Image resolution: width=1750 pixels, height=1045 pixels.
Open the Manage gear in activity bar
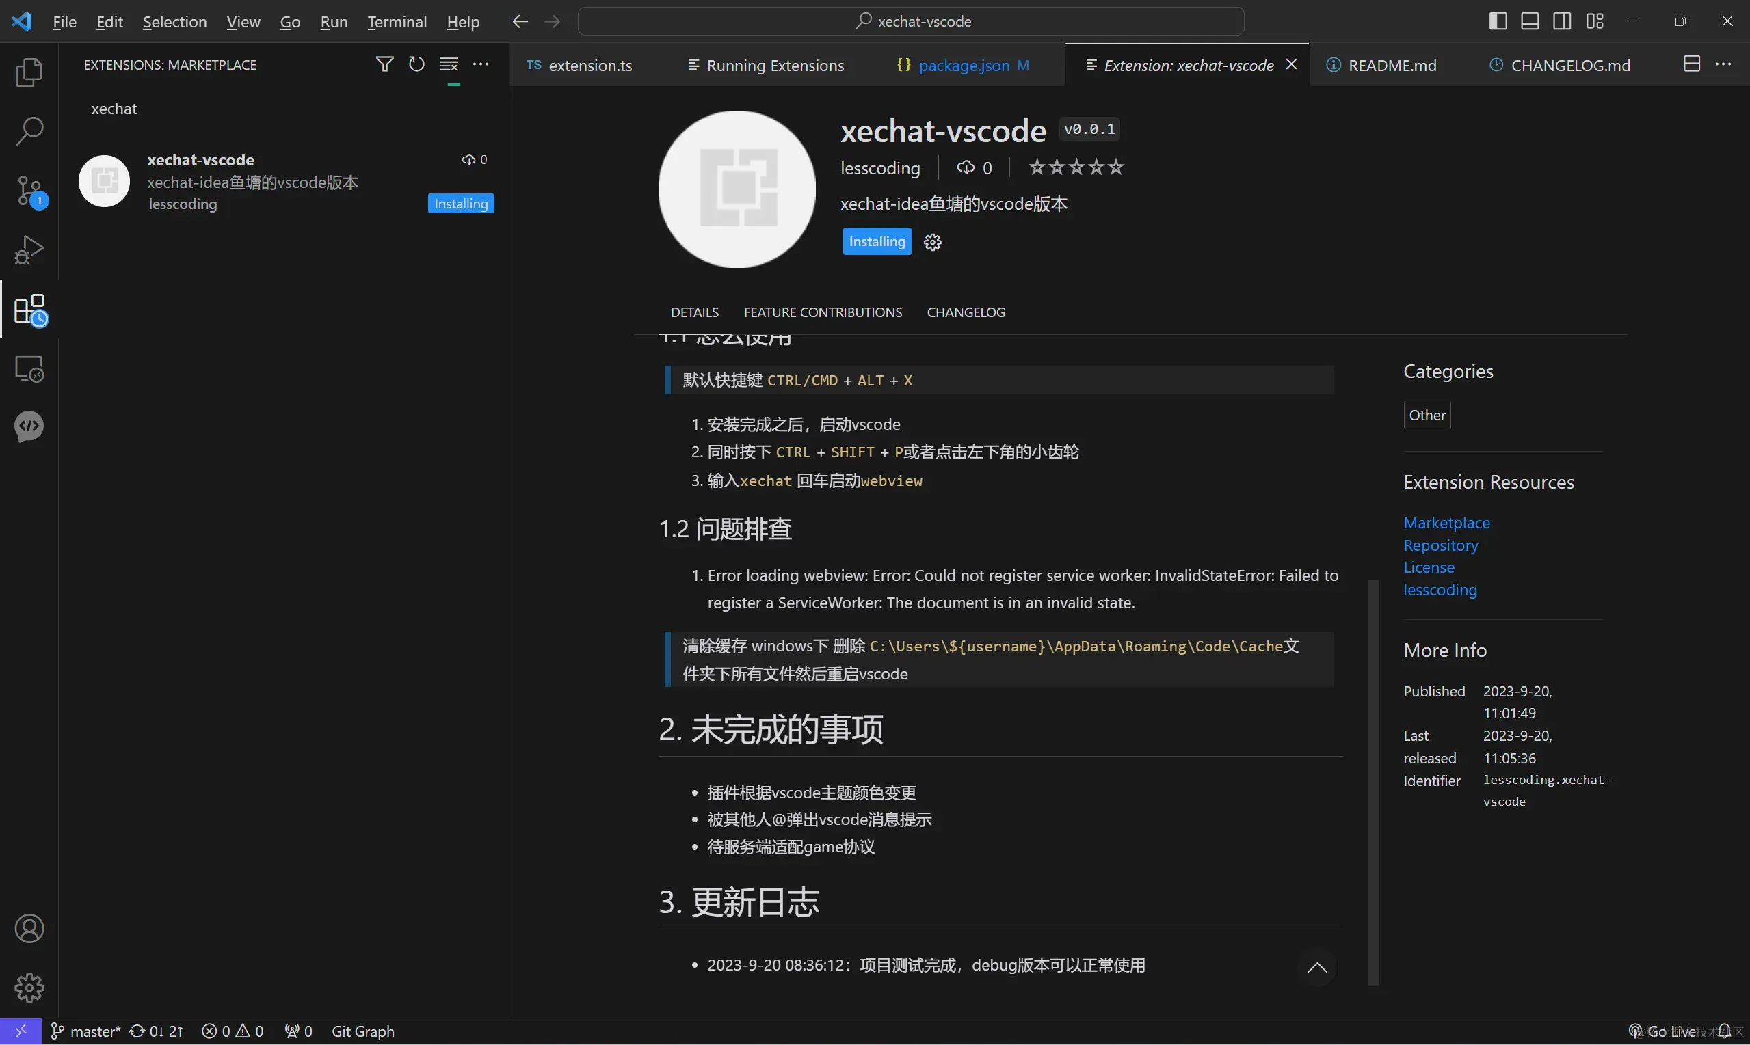[29, 988]
